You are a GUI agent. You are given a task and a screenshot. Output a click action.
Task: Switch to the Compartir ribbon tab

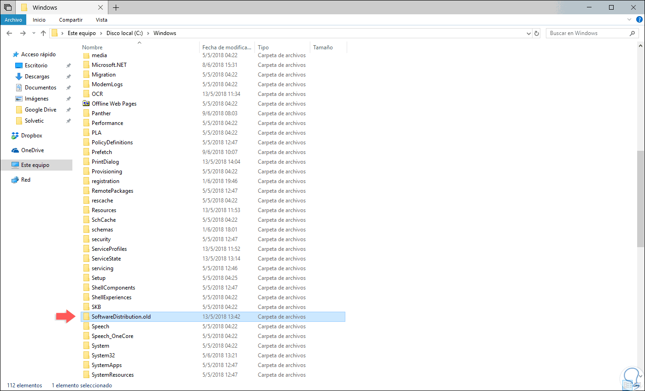[71, 20]
